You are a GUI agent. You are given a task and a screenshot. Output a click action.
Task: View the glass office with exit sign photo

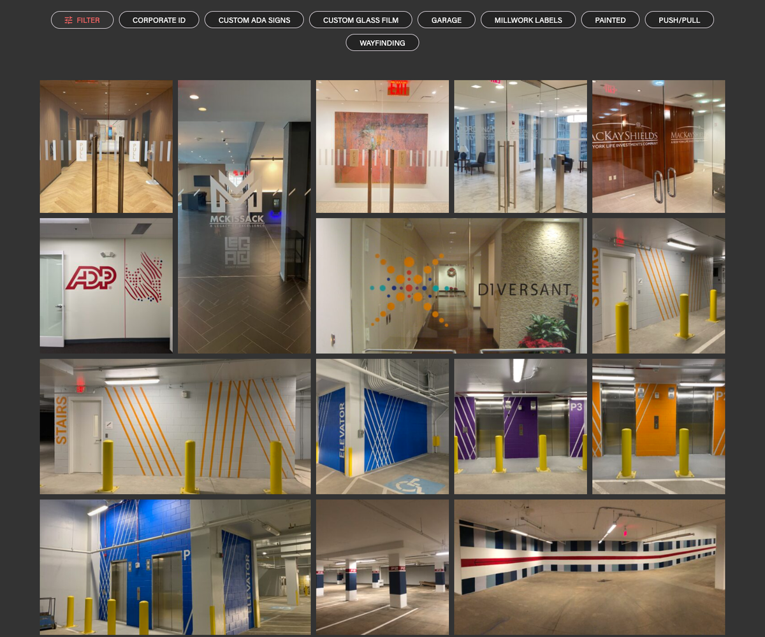[521, 147]
